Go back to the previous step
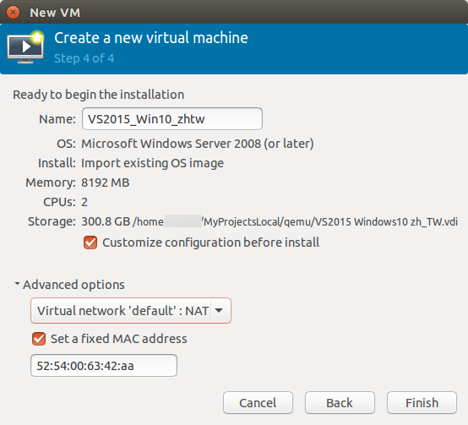 point(340,403)
